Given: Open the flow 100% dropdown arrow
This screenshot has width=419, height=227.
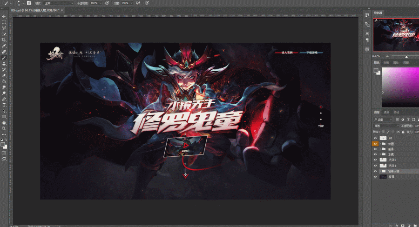Looking at the screenshot, I should [x=132, y=3].
